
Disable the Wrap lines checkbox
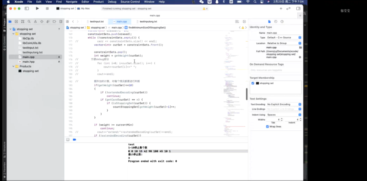pyautogui.click(x=267, y=126)
